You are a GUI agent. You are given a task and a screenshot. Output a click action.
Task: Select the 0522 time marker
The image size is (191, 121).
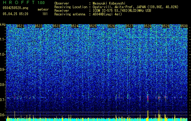pos(39,26)
